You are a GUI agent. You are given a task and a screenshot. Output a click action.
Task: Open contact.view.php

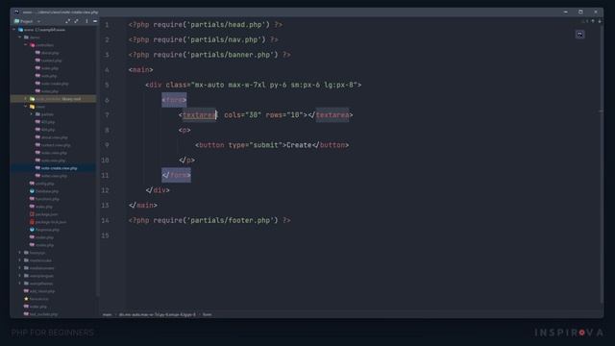click(56, 145)
